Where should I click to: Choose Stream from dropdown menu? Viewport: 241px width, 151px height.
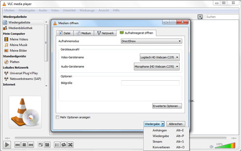point(166,142)
